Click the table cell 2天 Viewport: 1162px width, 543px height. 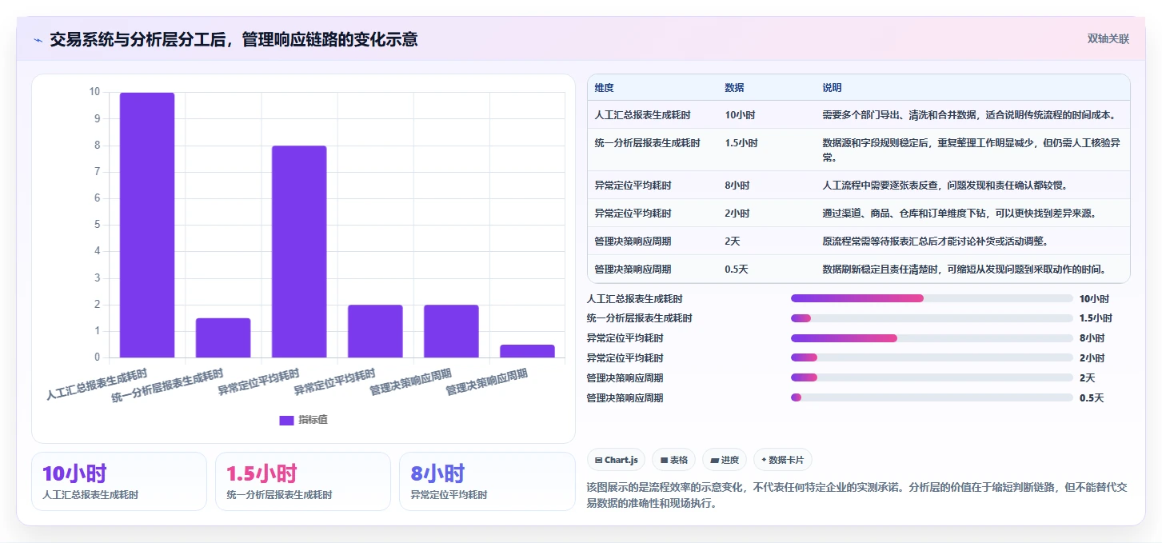733,241
